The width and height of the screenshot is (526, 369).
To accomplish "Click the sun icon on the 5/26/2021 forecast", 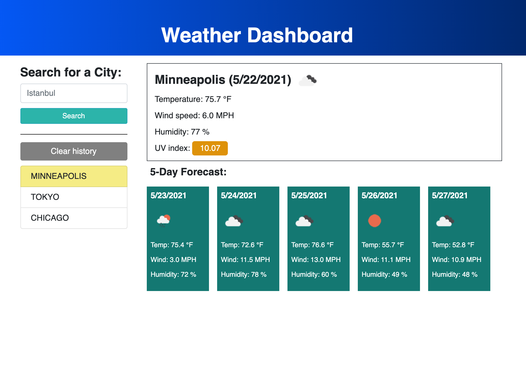I will [374, 221].
